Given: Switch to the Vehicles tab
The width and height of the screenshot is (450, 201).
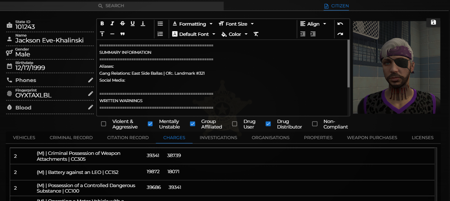Looking at the screenshot, I should tap(24, 138).
